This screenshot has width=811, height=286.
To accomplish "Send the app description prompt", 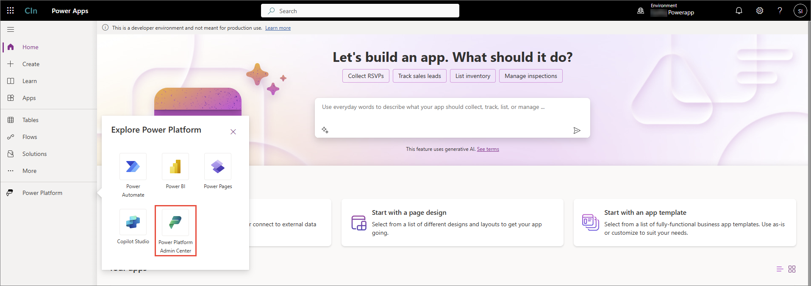I will pos(577,131).
